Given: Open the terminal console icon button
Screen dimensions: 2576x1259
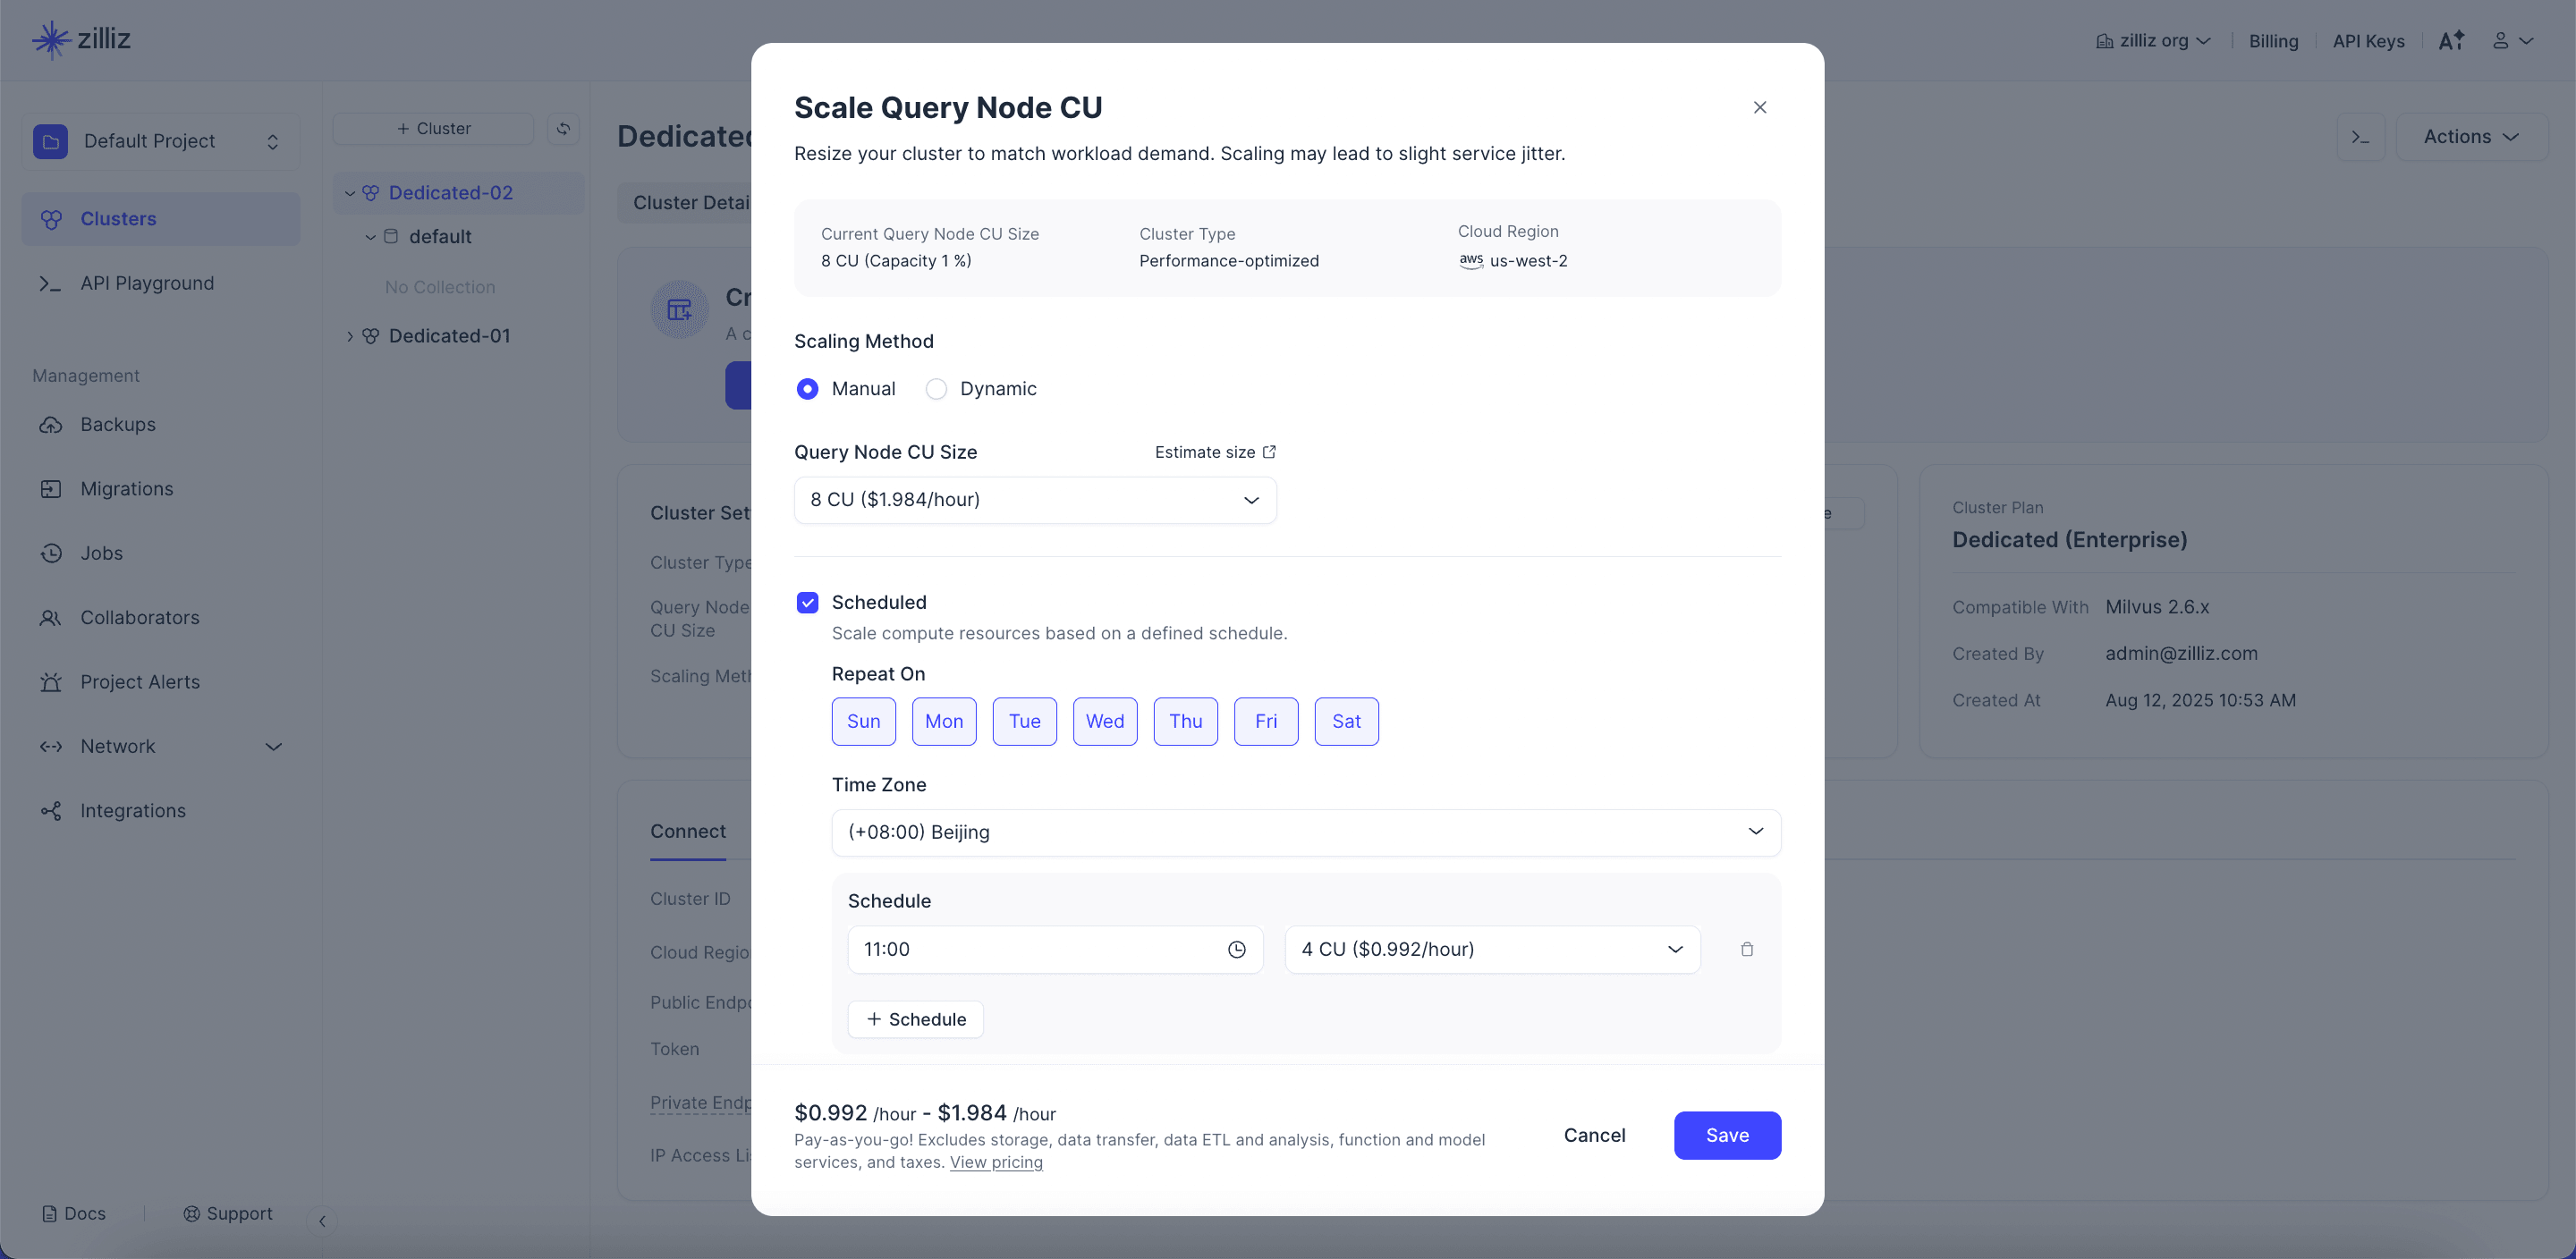Looking at the screenshot, I should click(2361, 137).
